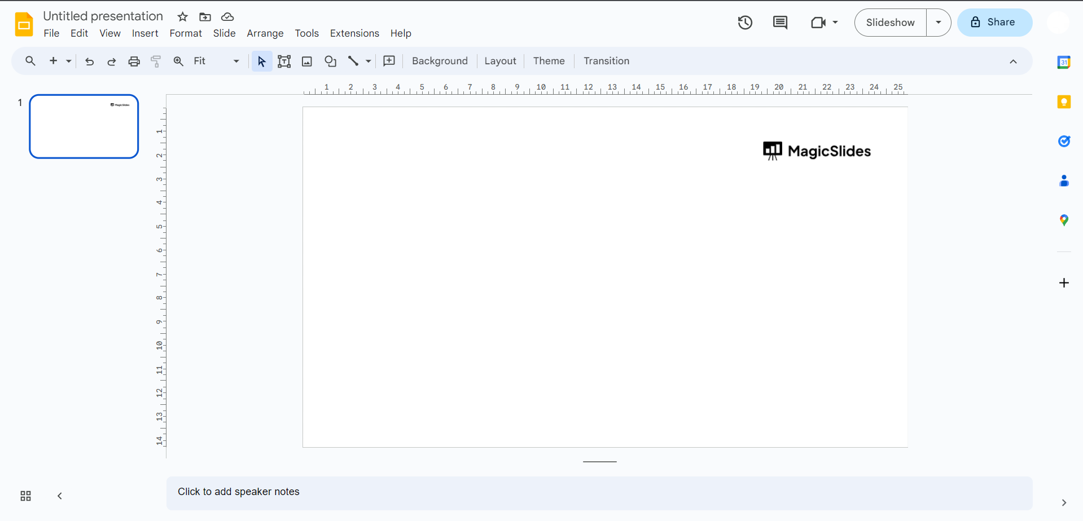Switch to grid view
The image size is (1083, 521).
click(x=25, y=496)
